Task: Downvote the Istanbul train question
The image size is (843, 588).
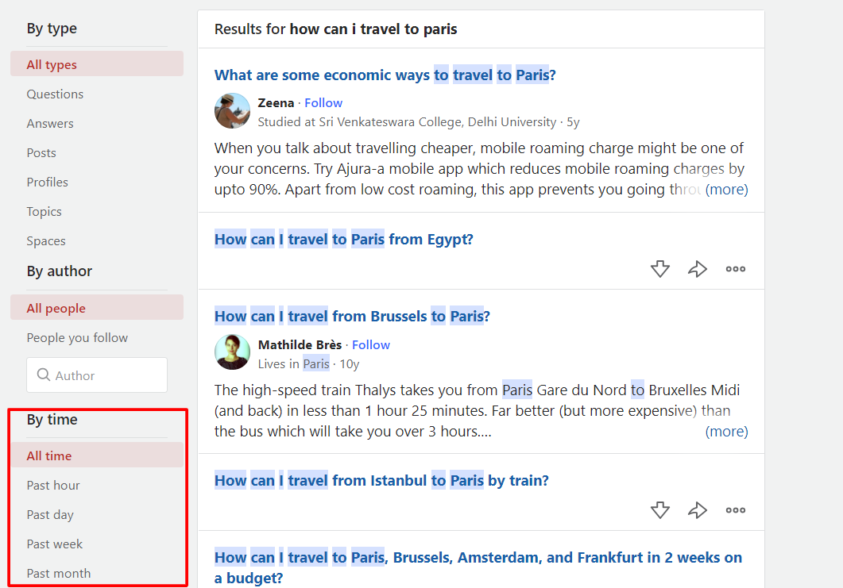Action: pos(659,510)
